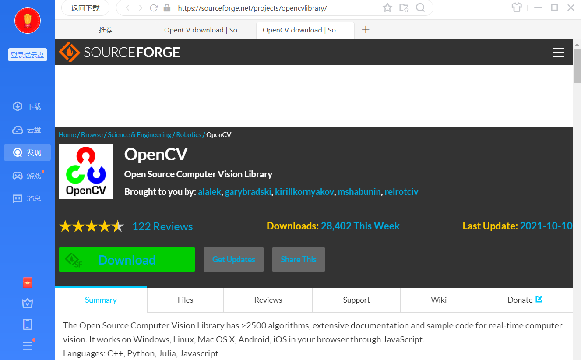This screenshot has height=360, width=581.
Task: Switch to the Files tab
Action: (x=185, y=300)
